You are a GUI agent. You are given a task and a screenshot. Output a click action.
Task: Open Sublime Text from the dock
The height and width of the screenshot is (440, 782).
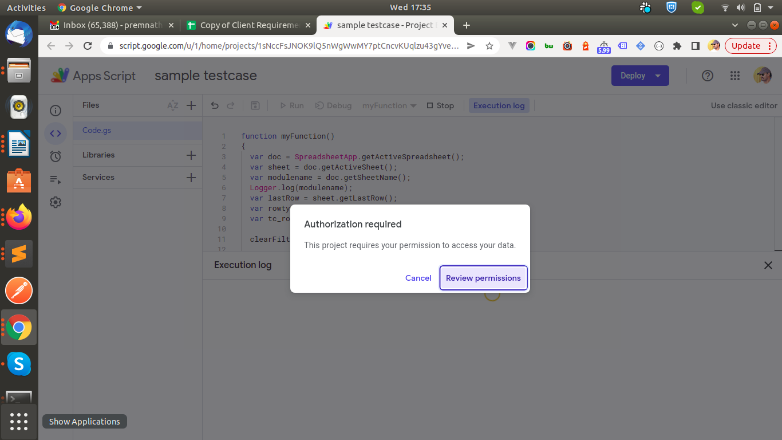tap(19, 254)
